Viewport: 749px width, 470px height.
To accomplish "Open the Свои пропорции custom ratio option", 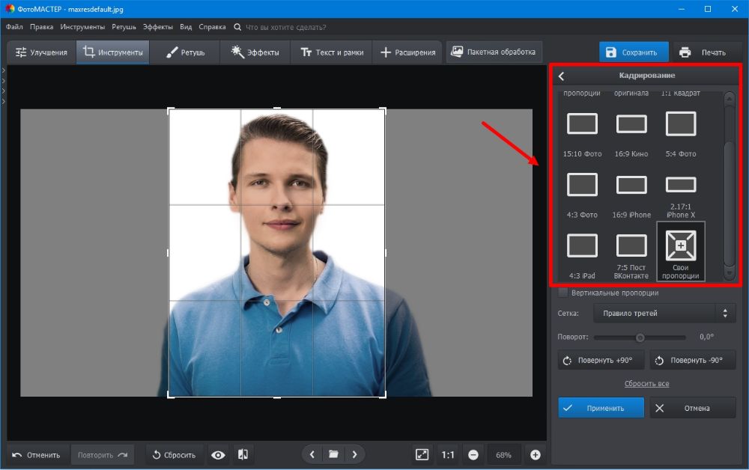I will pyautogui.click(x=681, y=245).
